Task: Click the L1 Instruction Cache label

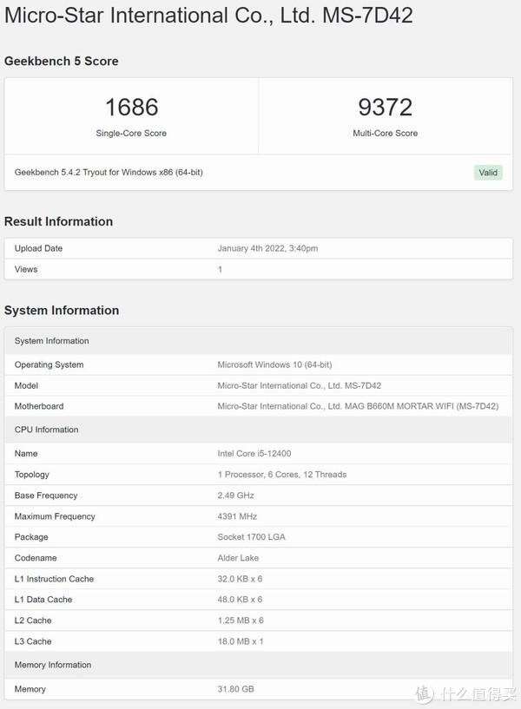Action: pos(54,579)
